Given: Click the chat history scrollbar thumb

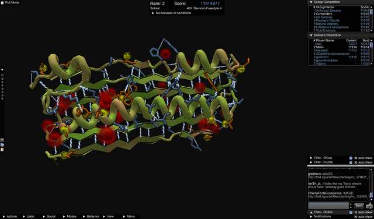Looking at the screenshot, I should pos(371,195).
